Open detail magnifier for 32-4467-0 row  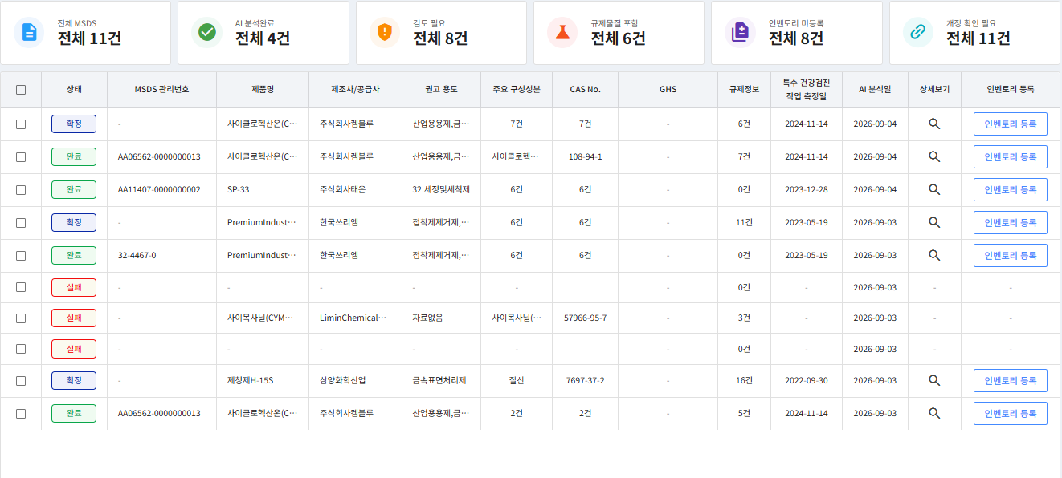point(934,255)
